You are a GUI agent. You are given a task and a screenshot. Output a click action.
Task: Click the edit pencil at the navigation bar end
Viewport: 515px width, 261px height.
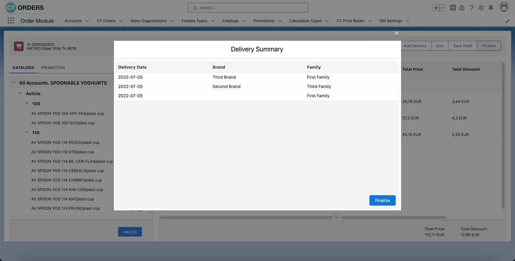pyautogui.click(x=507, y=21)
